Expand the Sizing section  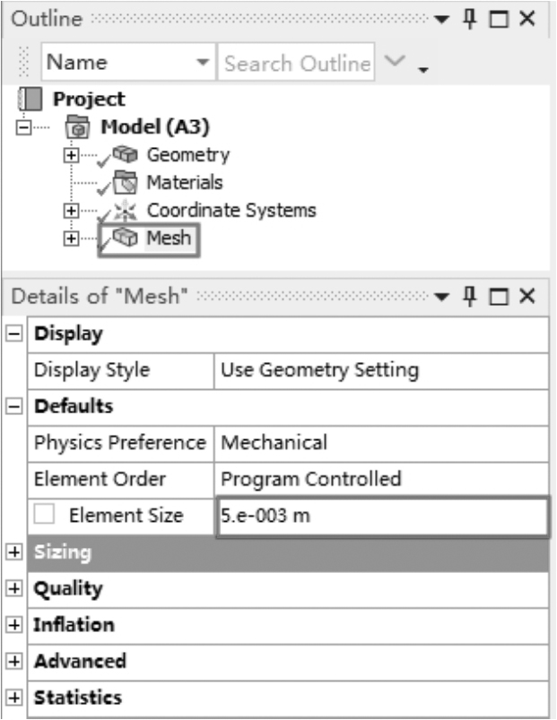coord(14,552)
